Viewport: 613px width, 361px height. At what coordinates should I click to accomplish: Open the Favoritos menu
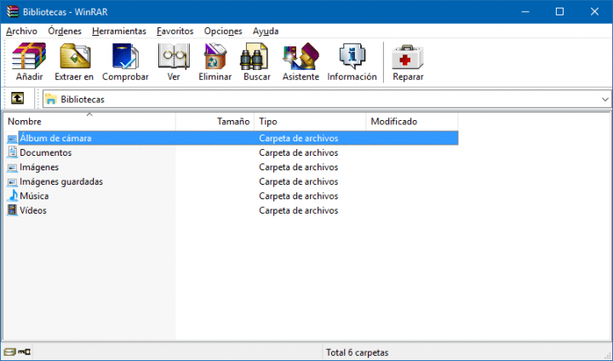175,31
